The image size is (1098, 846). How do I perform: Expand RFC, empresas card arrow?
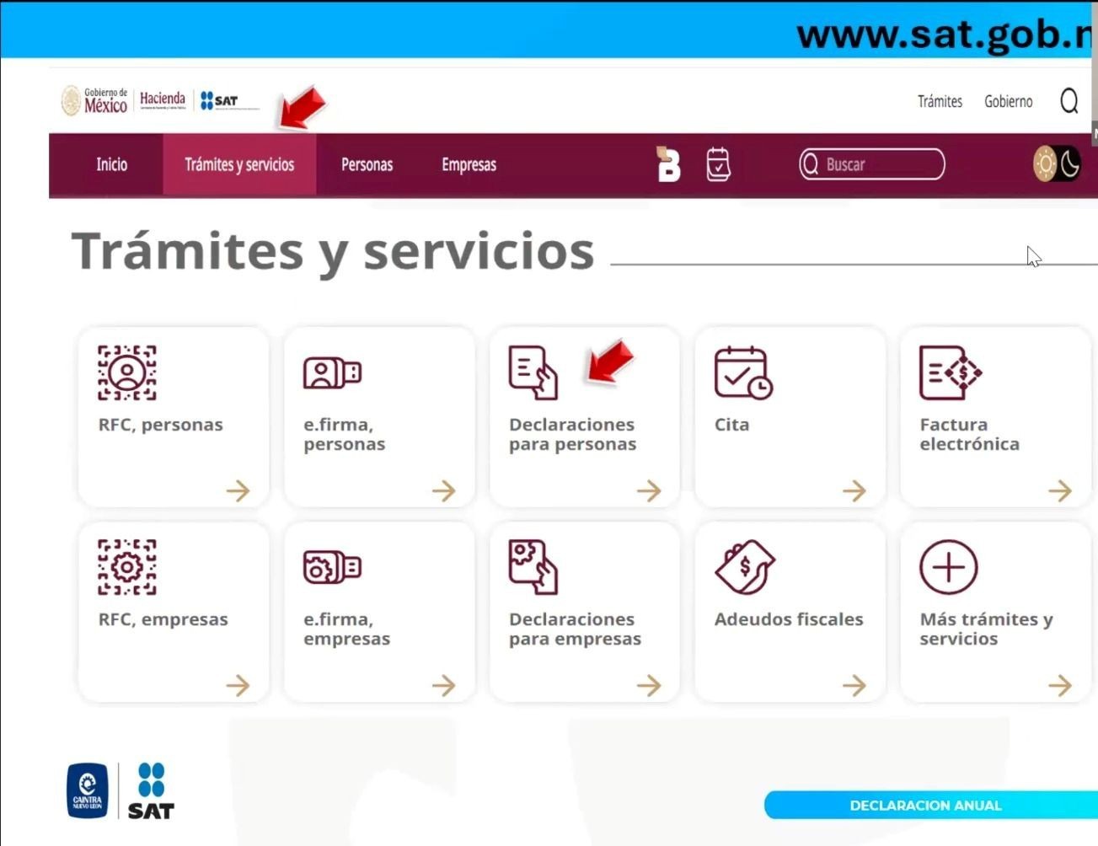(238, 685)
